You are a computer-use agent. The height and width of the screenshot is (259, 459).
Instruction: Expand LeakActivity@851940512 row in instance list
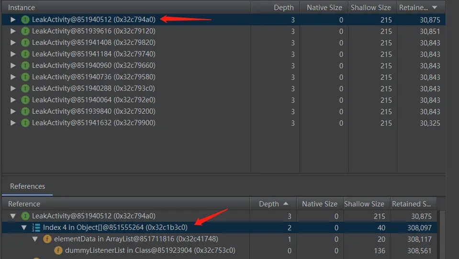click(x=13, y=20)
